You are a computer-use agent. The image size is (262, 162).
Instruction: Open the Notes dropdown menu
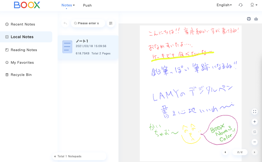68,5
